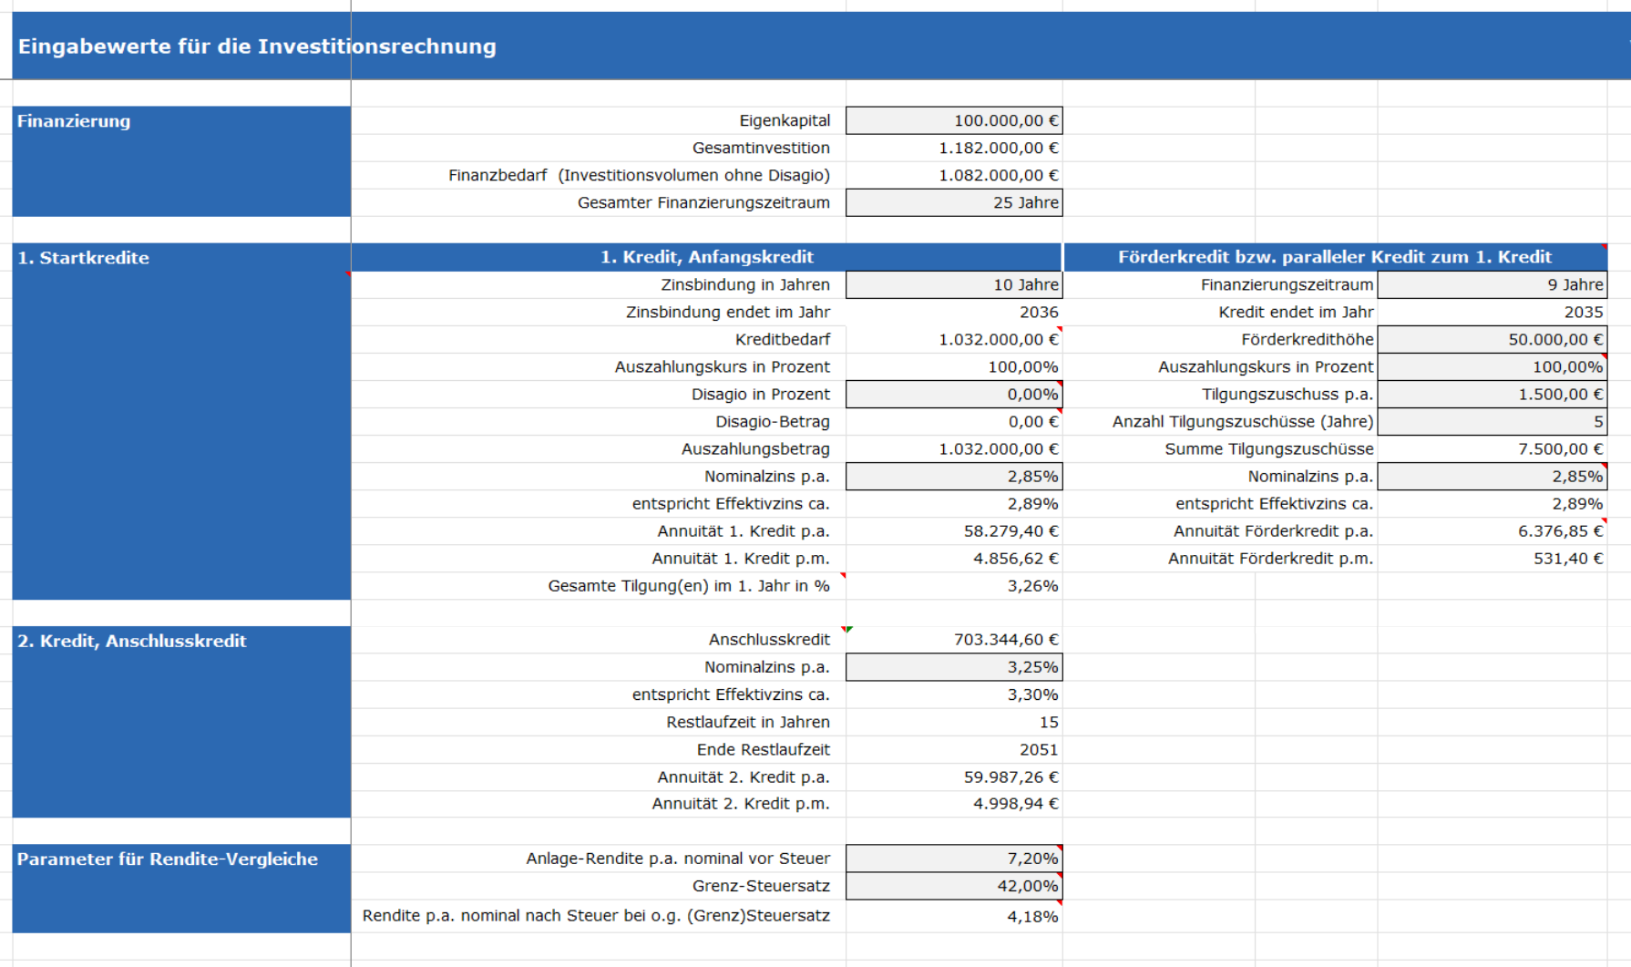Click the Disagio in Prozent input cell

click(x=954, y=394)
